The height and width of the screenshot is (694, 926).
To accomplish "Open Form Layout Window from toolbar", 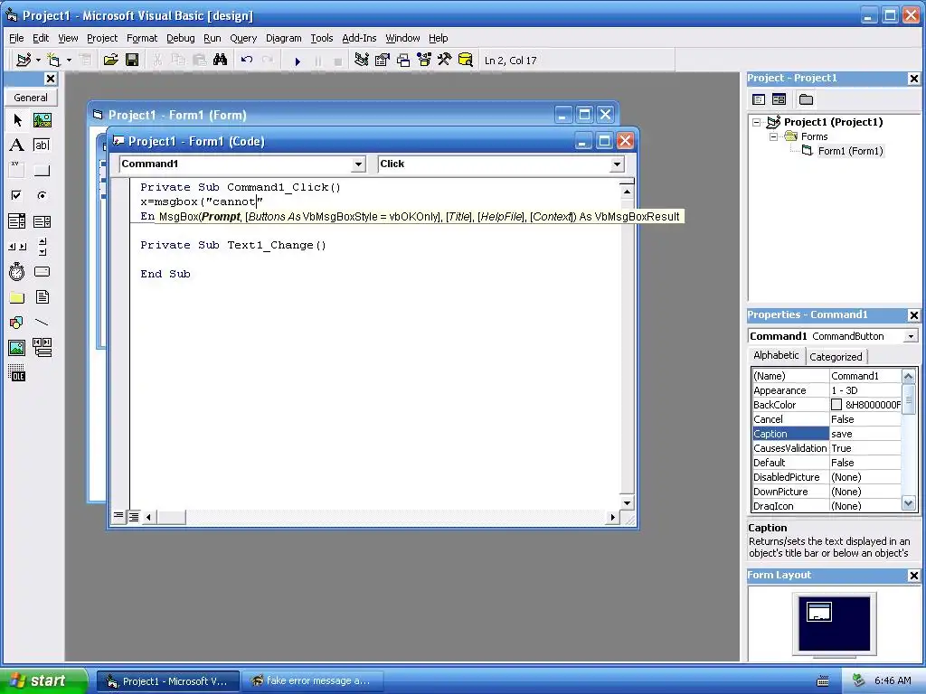I will [x=403, y=60].
